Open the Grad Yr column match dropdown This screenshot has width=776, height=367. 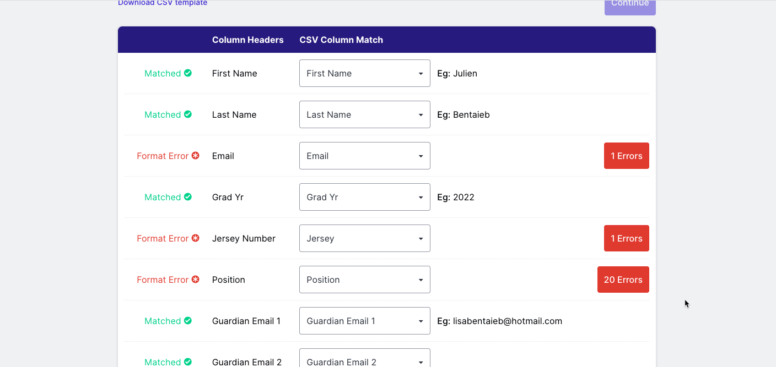point(365,197)
